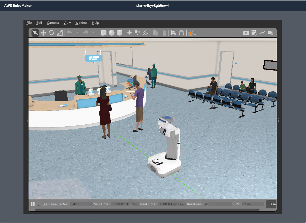This screenshot has width=306, height=223.
Task: Open the View menu
Action: coord(67,23)
